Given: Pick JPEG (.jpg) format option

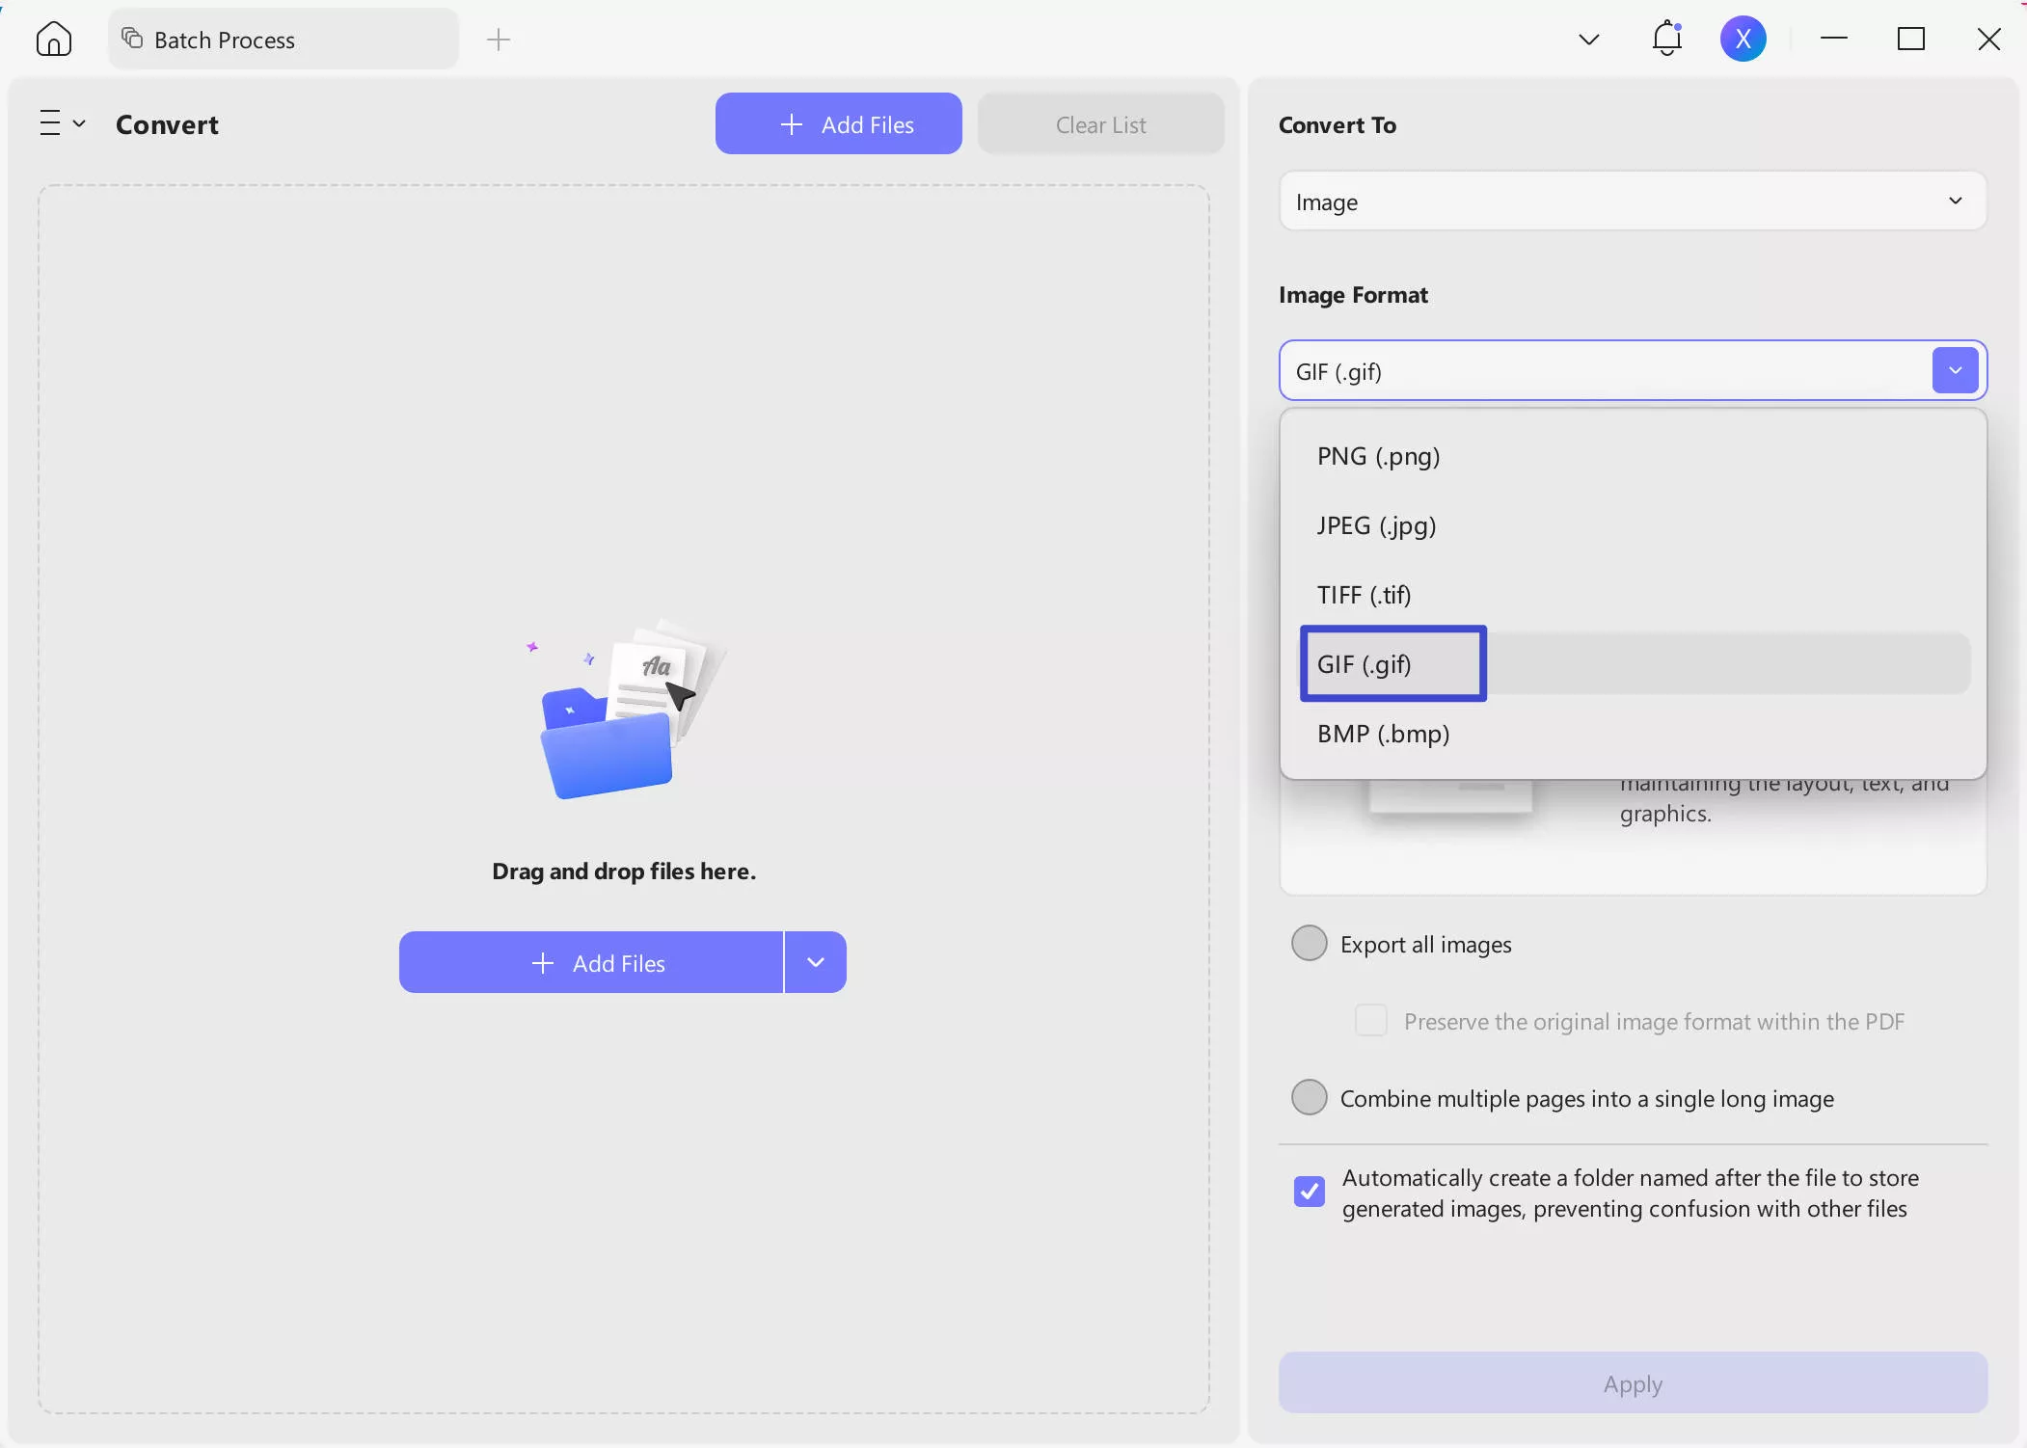Looking at the screenshot, I should [1376, 525].
